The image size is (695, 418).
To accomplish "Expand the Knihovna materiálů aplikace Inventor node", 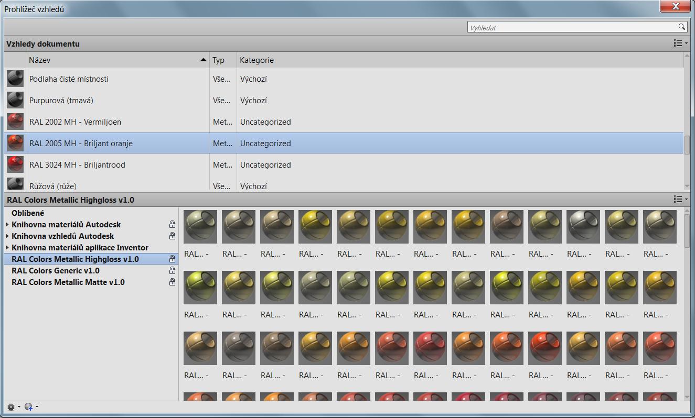I will pos(7,247).
